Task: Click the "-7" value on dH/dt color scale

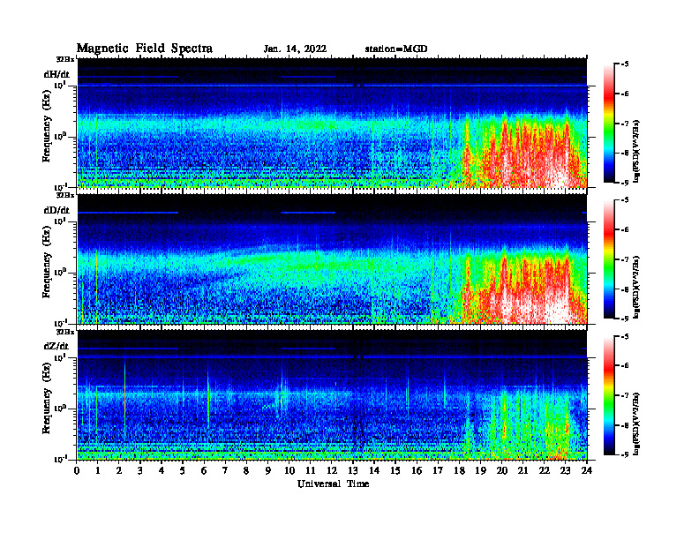Action: (x=625, y=124)
